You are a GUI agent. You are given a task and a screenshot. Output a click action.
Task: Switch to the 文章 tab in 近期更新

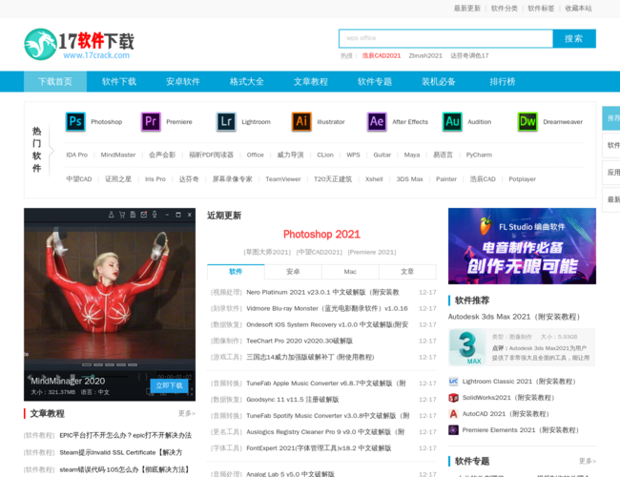[407, 271]
